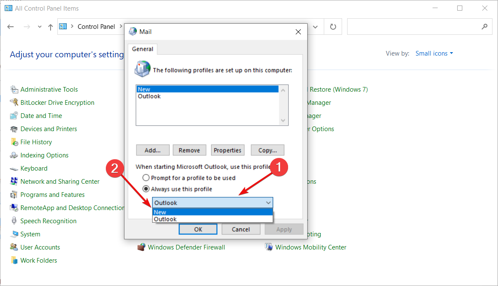
Task: Close the Mail dialog
Action: pyautogui.click(x=298, y=32)
